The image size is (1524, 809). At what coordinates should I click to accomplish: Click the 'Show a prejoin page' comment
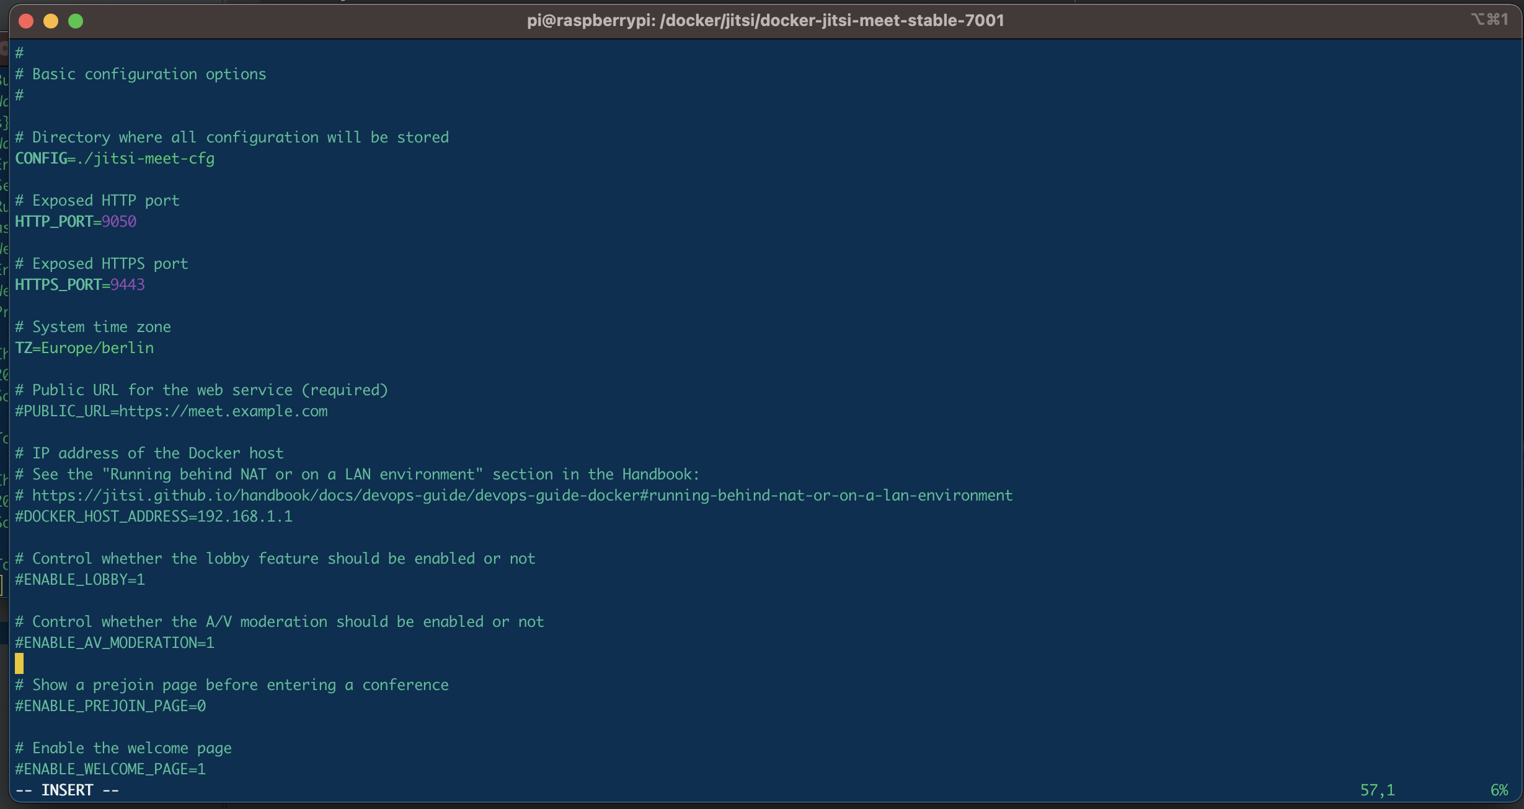point(232,685)
